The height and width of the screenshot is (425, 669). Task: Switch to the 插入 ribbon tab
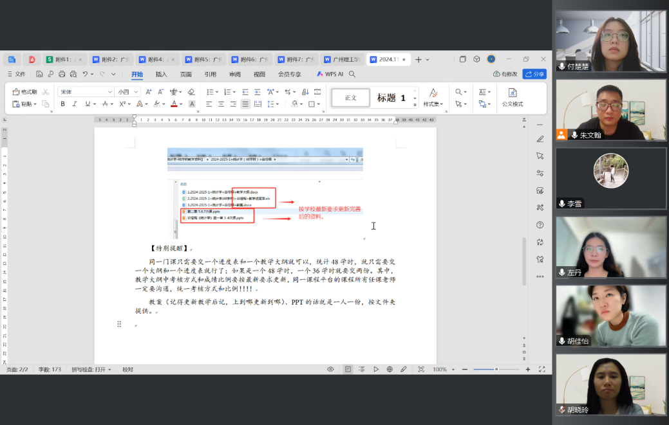click(161, 75)
